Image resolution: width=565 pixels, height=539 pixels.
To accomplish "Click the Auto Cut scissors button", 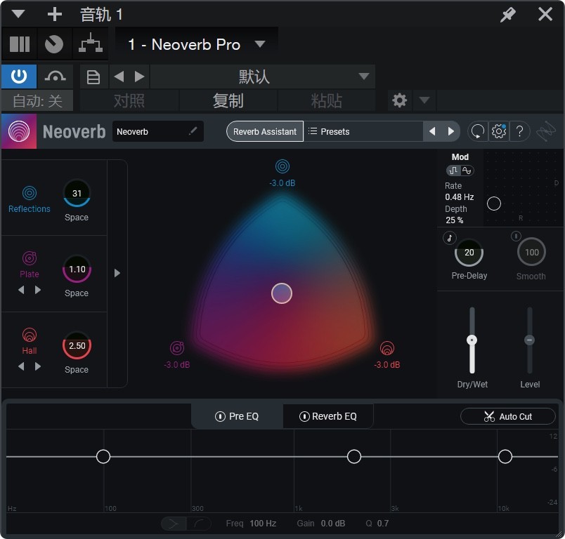I will point(507,415).
